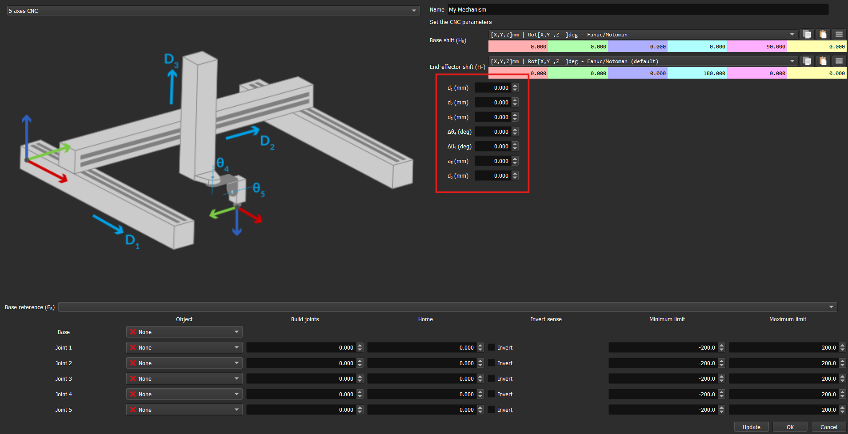Toggle the Invert checkbox for Joint 3
The height and width of the screenshot is (434, 848).
[x=492, y=378]
